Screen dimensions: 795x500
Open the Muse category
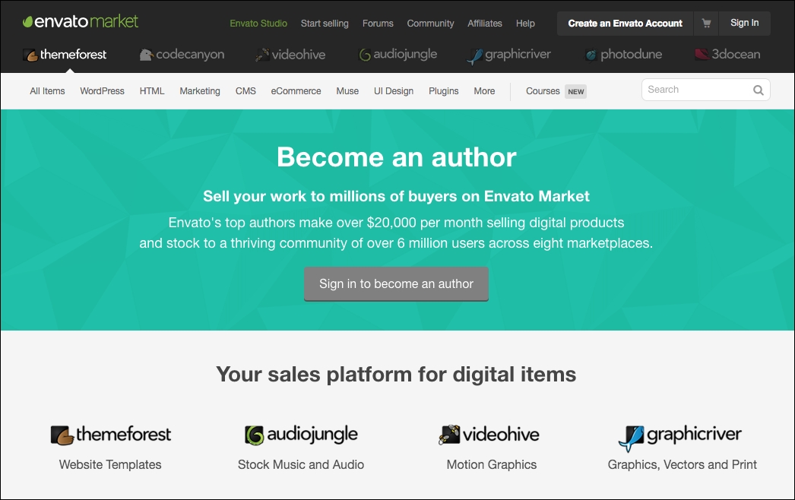(x=347, y=91)
